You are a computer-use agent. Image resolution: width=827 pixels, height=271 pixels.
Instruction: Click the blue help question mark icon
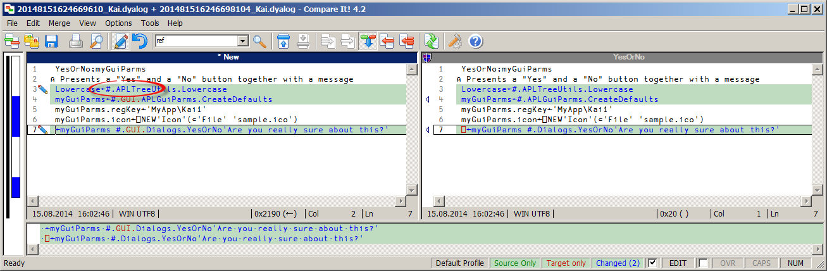[x=475, y=42]
